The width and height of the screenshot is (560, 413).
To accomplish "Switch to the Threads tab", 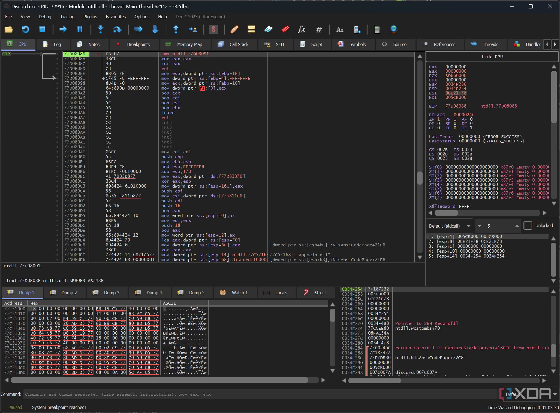I will (486, 44).
